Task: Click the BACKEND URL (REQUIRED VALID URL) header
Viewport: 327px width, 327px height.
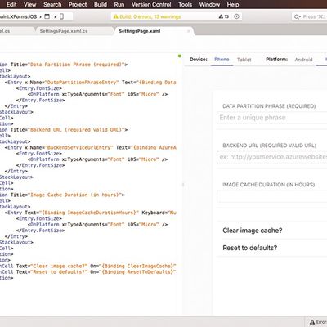Action: coord(270,146)
